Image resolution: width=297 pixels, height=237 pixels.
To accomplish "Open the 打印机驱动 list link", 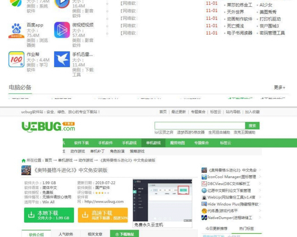I will 270,19.
